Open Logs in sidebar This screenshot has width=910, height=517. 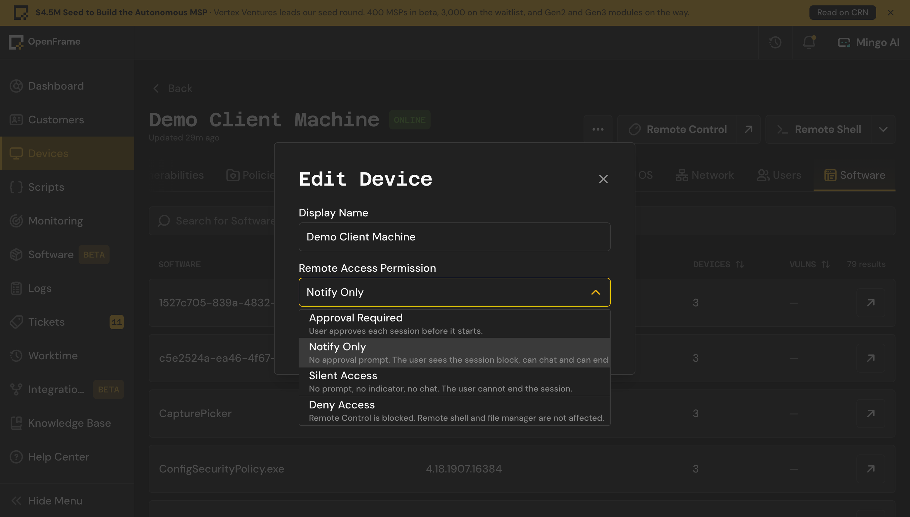67,288
